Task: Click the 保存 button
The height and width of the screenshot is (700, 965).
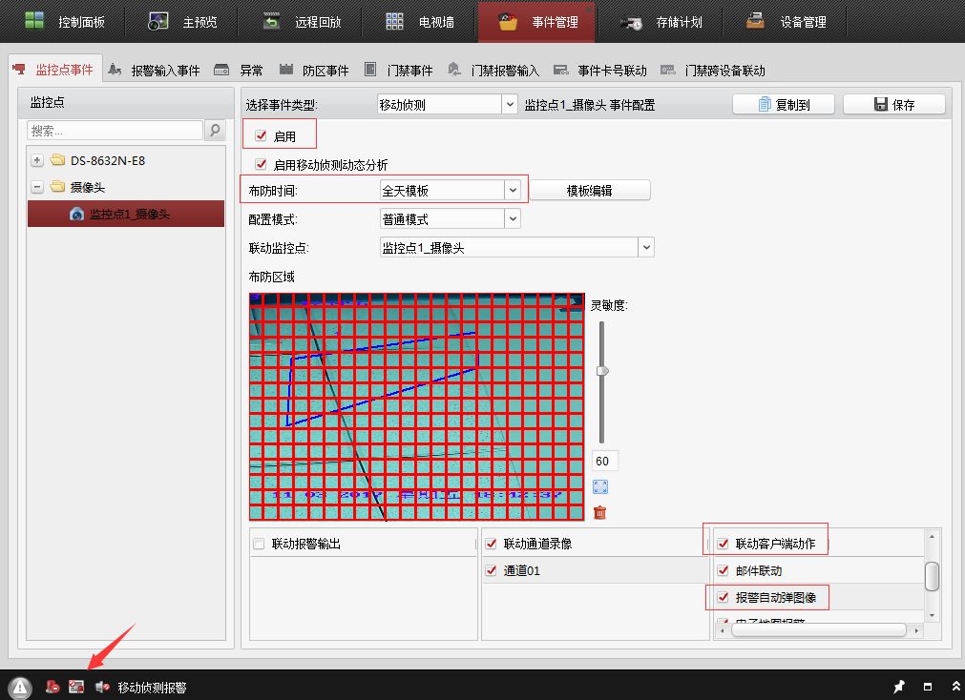Action: pyautogui.click(x=894, y=105)
